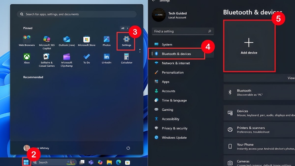This screenshot has height=166, width=295.
Task: Click Find a setting search box
Action: [183, 31]
